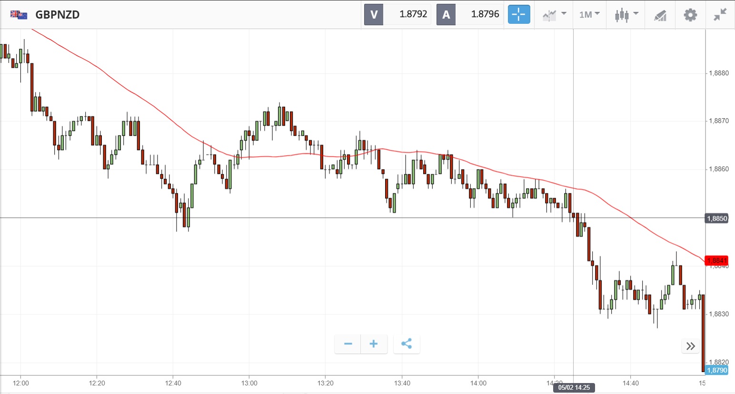Expand the candlestick chart type dropdown

[x=626, y=15]
